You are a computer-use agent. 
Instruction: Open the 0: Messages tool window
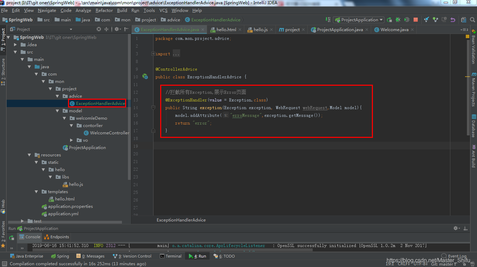pyautogui.click(x=91, y=256)
